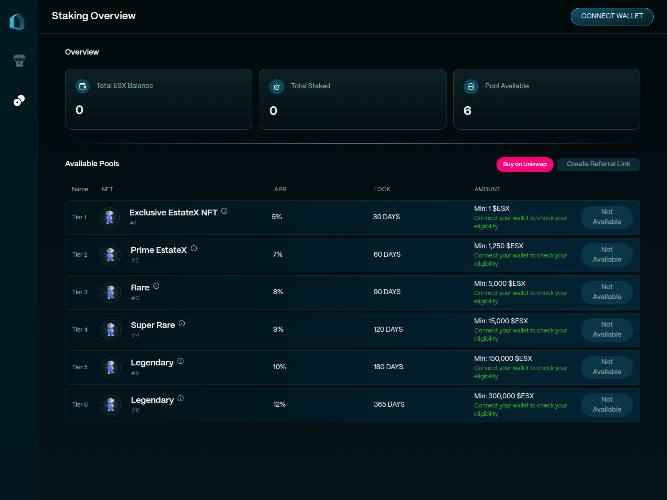Select the Super Rare pool name
667x500 pixels.
pos(153,325)
